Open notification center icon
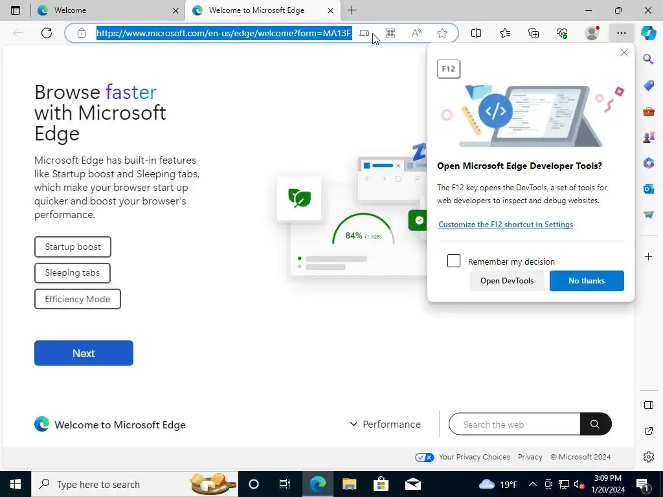 pos(643,484)
